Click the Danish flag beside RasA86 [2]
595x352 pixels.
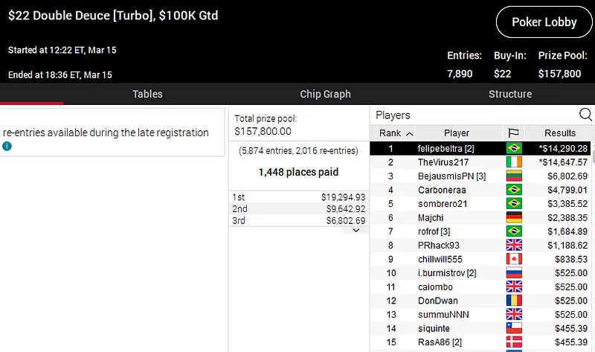tap(513, 342)
